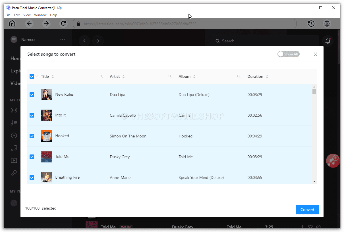Uncheck the Into It song
This screenshot has width=344, height=232.
pyautogui.click(x=32, y=115)
